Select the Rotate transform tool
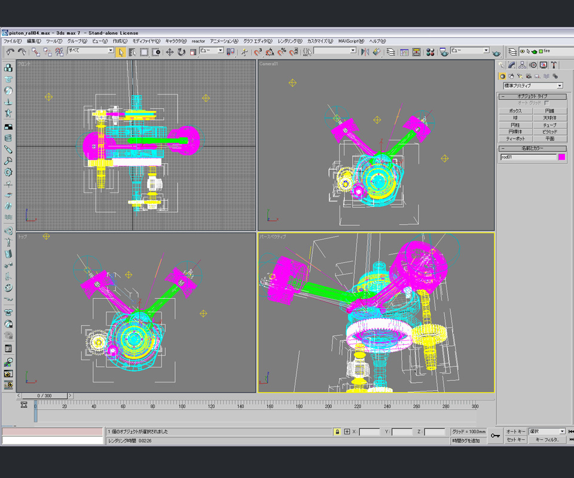 point(181,52)
